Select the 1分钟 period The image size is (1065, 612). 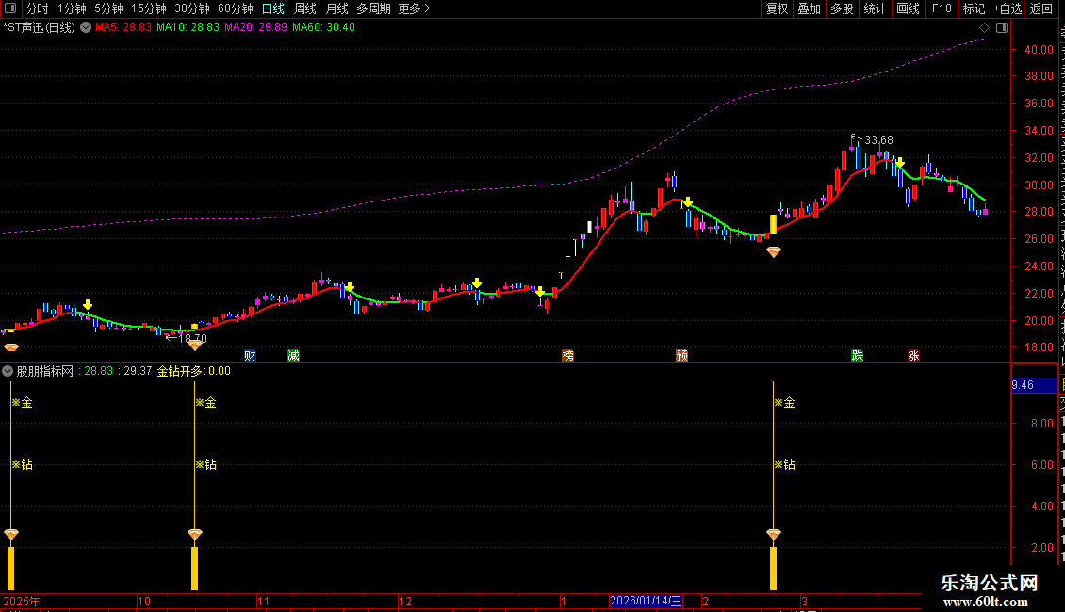coord(72,8)
